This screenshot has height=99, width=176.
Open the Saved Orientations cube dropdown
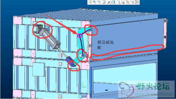point(113,2)
